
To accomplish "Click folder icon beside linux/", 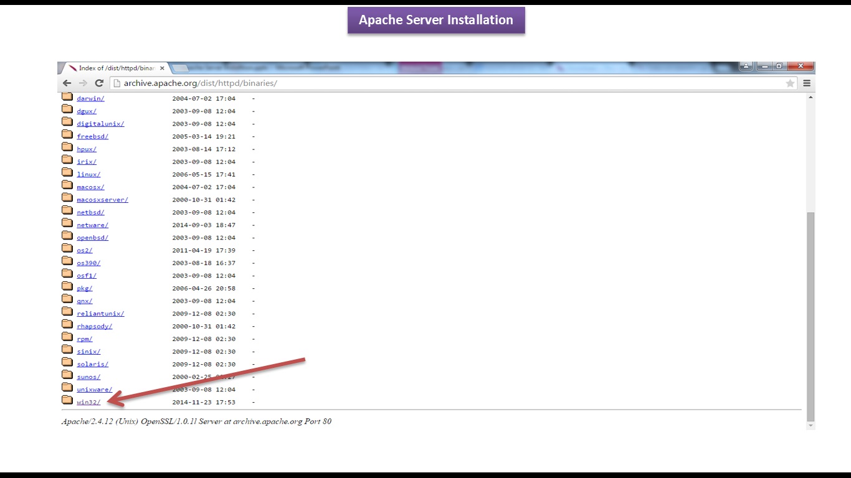I will (67, 172).
